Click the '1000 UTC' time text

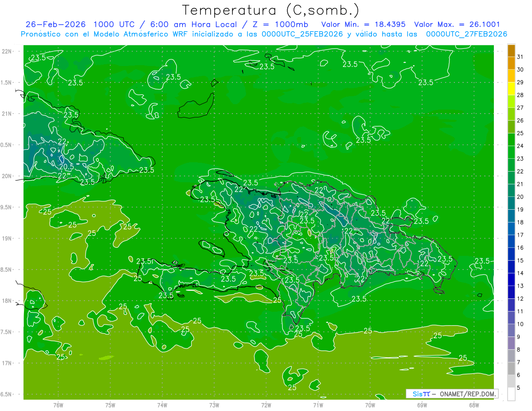[115, 24]
